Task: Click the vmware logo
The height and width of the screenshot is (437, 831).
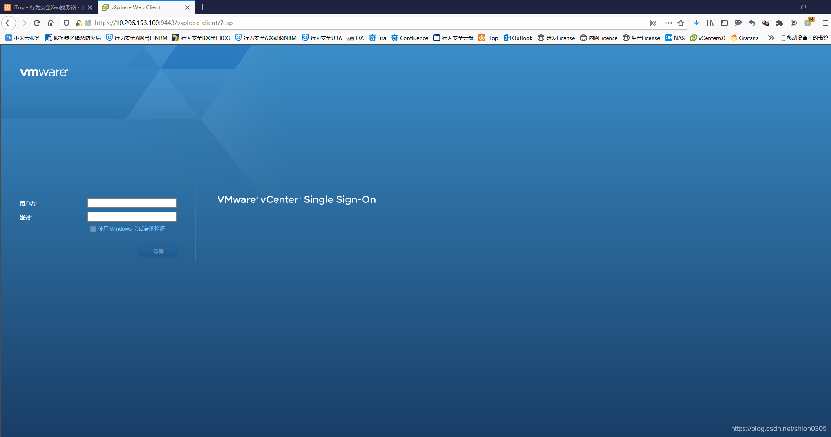Action: click(44, 73)
